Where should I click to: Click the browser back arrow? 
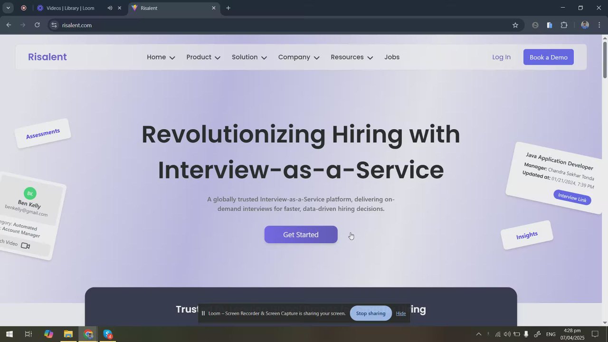[x=9, y=25]
